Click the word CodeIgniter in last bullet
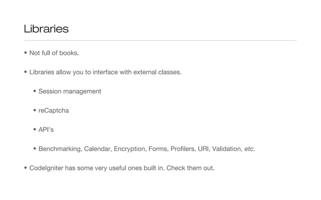Viewport: 321px width, 200px height. (46, 168)
